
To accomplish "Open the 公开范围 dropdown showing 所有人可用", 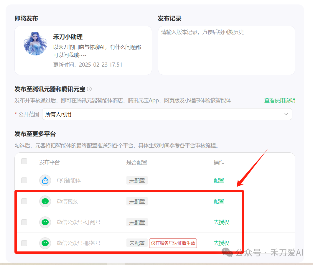I will pyautogui.click(x=167, y=114).
